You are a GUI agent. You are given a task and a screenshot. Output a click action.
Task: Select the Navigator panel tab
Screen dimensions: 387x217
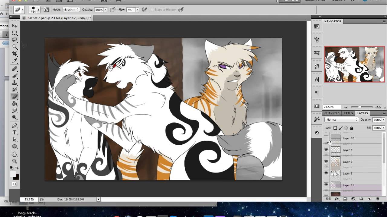pyautogui.click(x=333, y=21)
